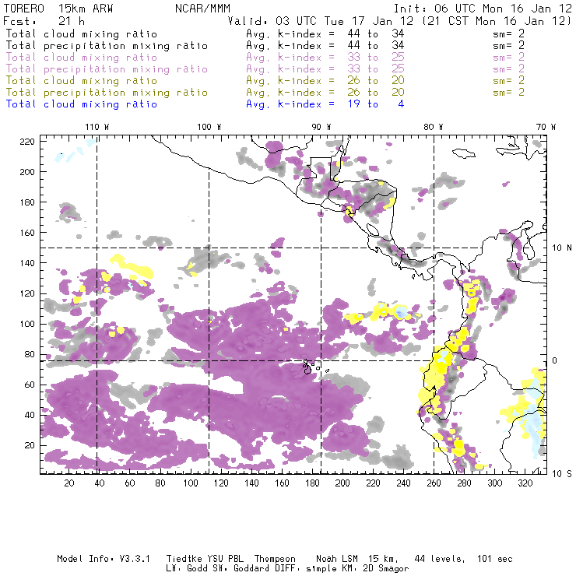Click the pink 'Total cloud mixing ratio' legend row
Image resolution: width=576 pixels, height=576 pixels.
click(x=82, y=58)
